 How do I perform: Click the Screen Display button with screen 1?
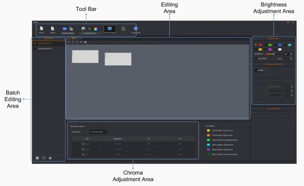click(65, 28)
